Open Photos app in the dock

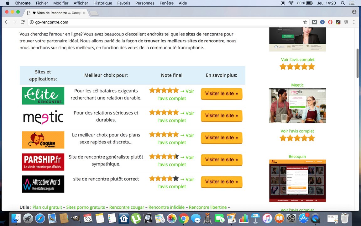click(171, 218)
